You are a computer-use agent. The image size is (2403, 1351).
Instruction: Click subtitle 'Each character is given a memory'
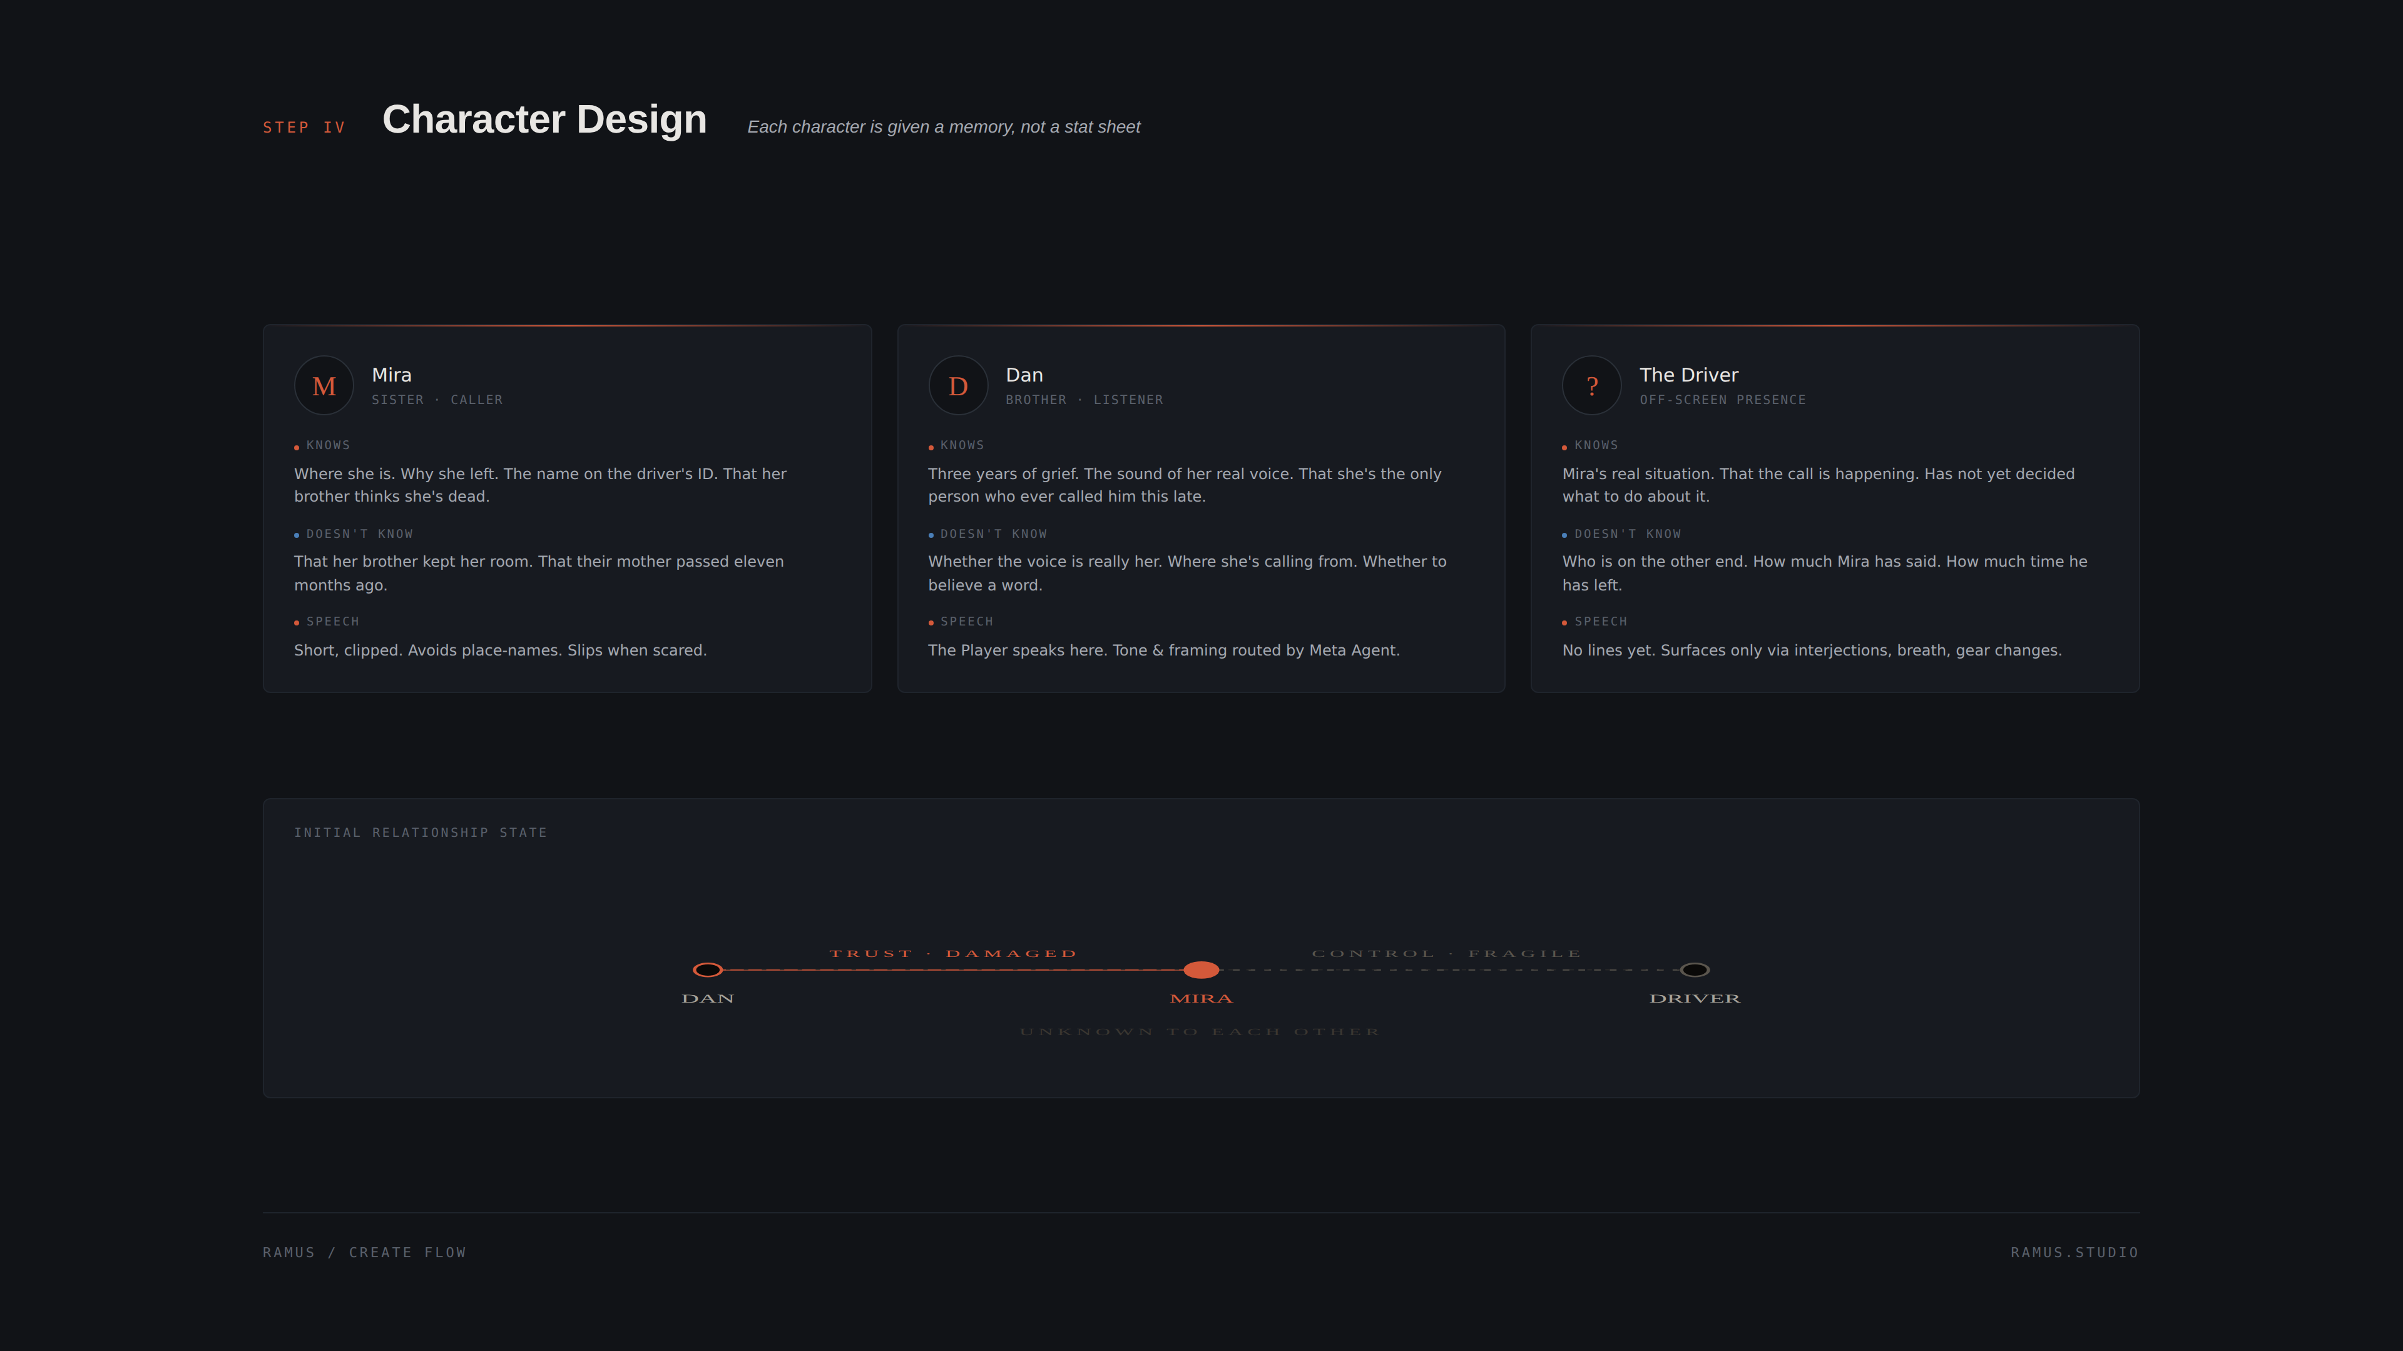click(x=880, y=127)
